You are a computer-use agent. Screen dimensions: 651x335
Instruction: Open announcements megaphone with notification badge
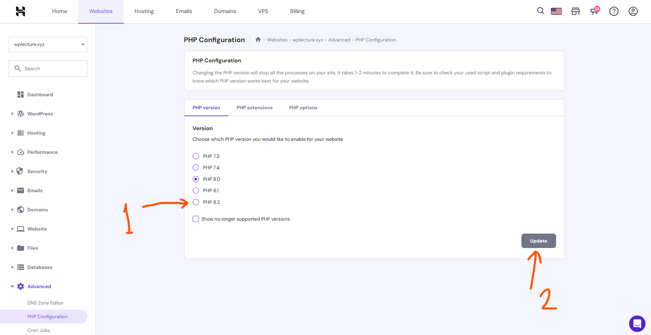pos(595,11)
